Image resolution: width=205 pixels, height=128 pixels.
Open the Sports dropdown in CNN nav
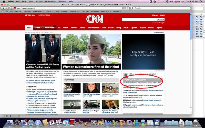click(160, 28)
